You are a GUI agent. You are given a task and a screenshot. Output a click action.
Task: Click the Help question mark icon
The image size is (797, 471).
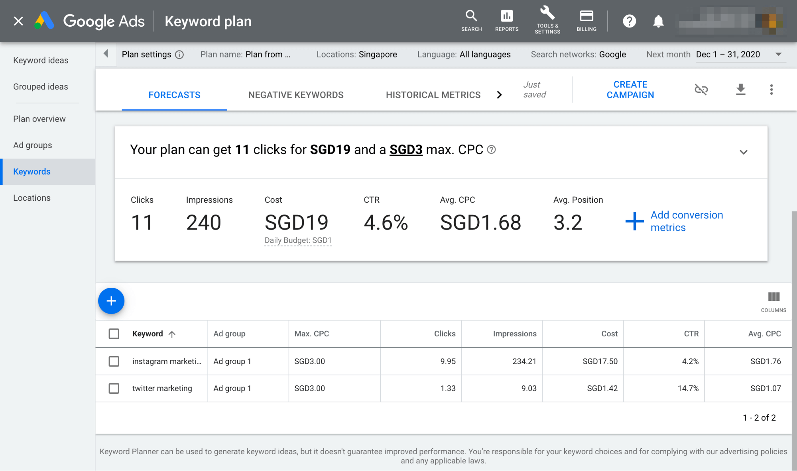click(629, 21)
